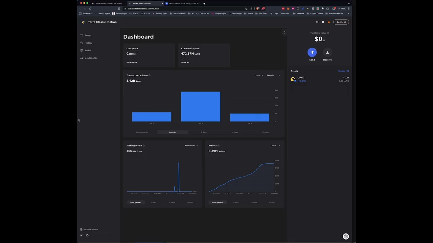Go back with browser back arrow
This screenshot has width=433, height=243.
coord(81,8)
